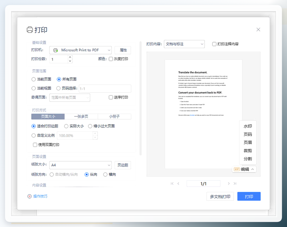Increase the 打印份数 copies count
Image resolution: width=287 pixels, height=227 pixels.
click(x=70, y=57)
